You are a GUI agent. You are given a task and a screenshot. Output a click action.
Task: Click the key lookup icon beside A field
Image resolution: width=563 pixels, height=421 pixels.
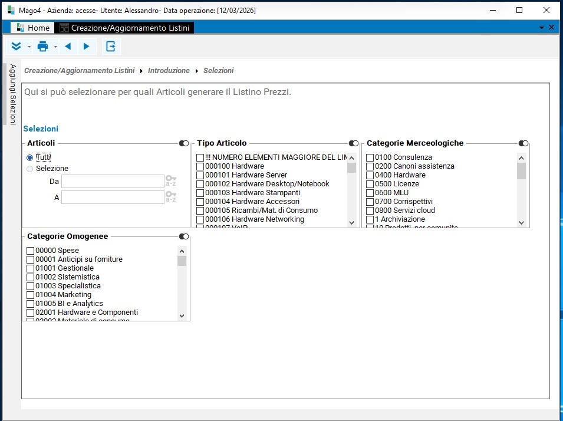171,197
